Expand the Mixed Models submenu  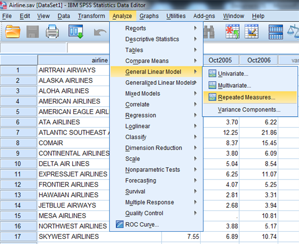point(157,93)
